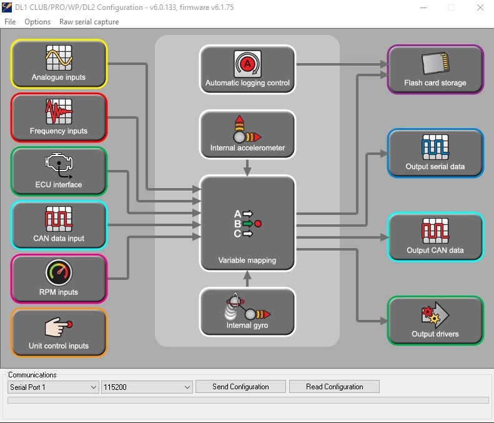This screenshot has width=494, height=423.
Task: Click the Read Configuration button
Action: (x=334, y=387)
